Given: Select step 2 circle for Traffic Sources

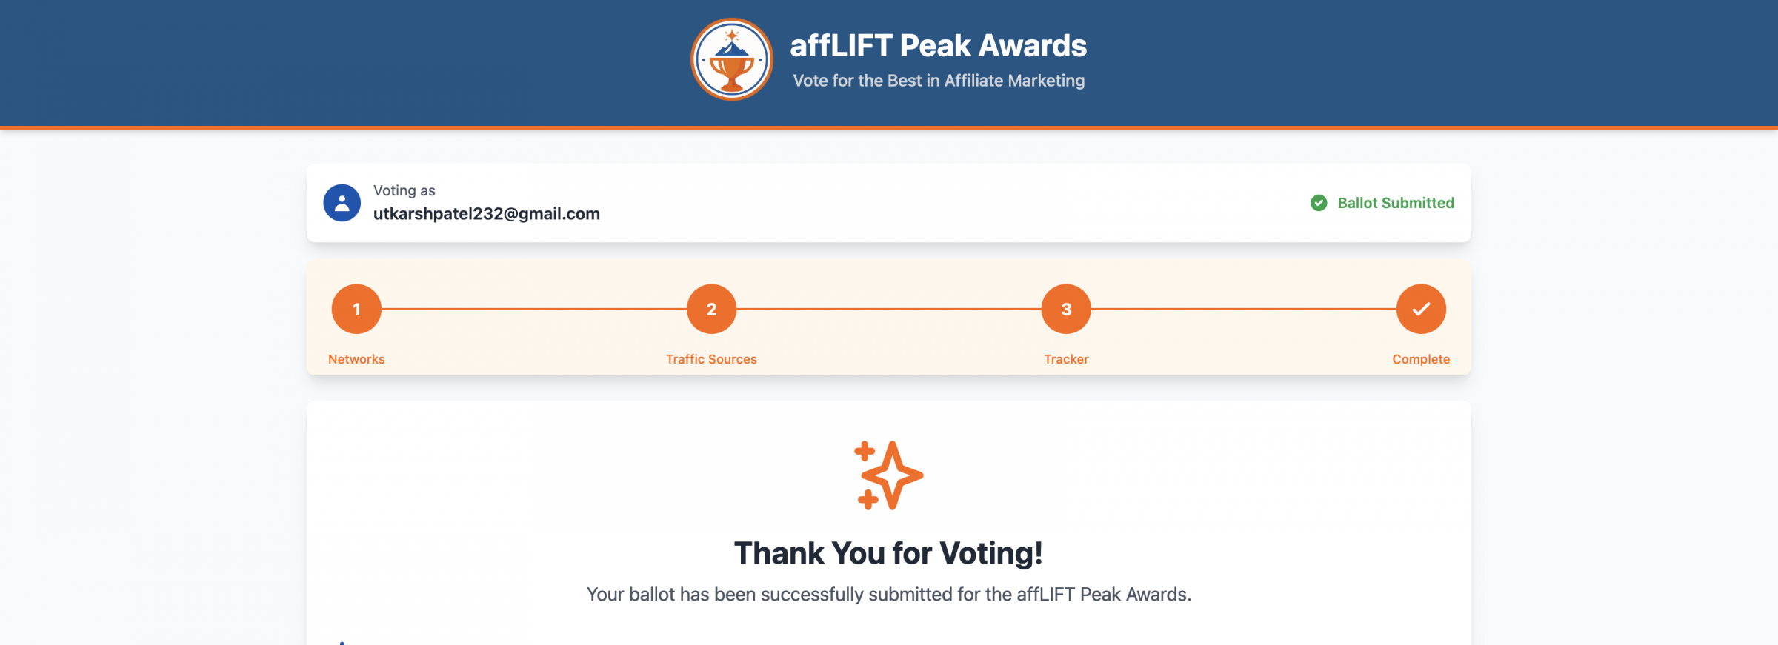Looking at the screenshot, I should pyautogui.click(x=711, y=309).
